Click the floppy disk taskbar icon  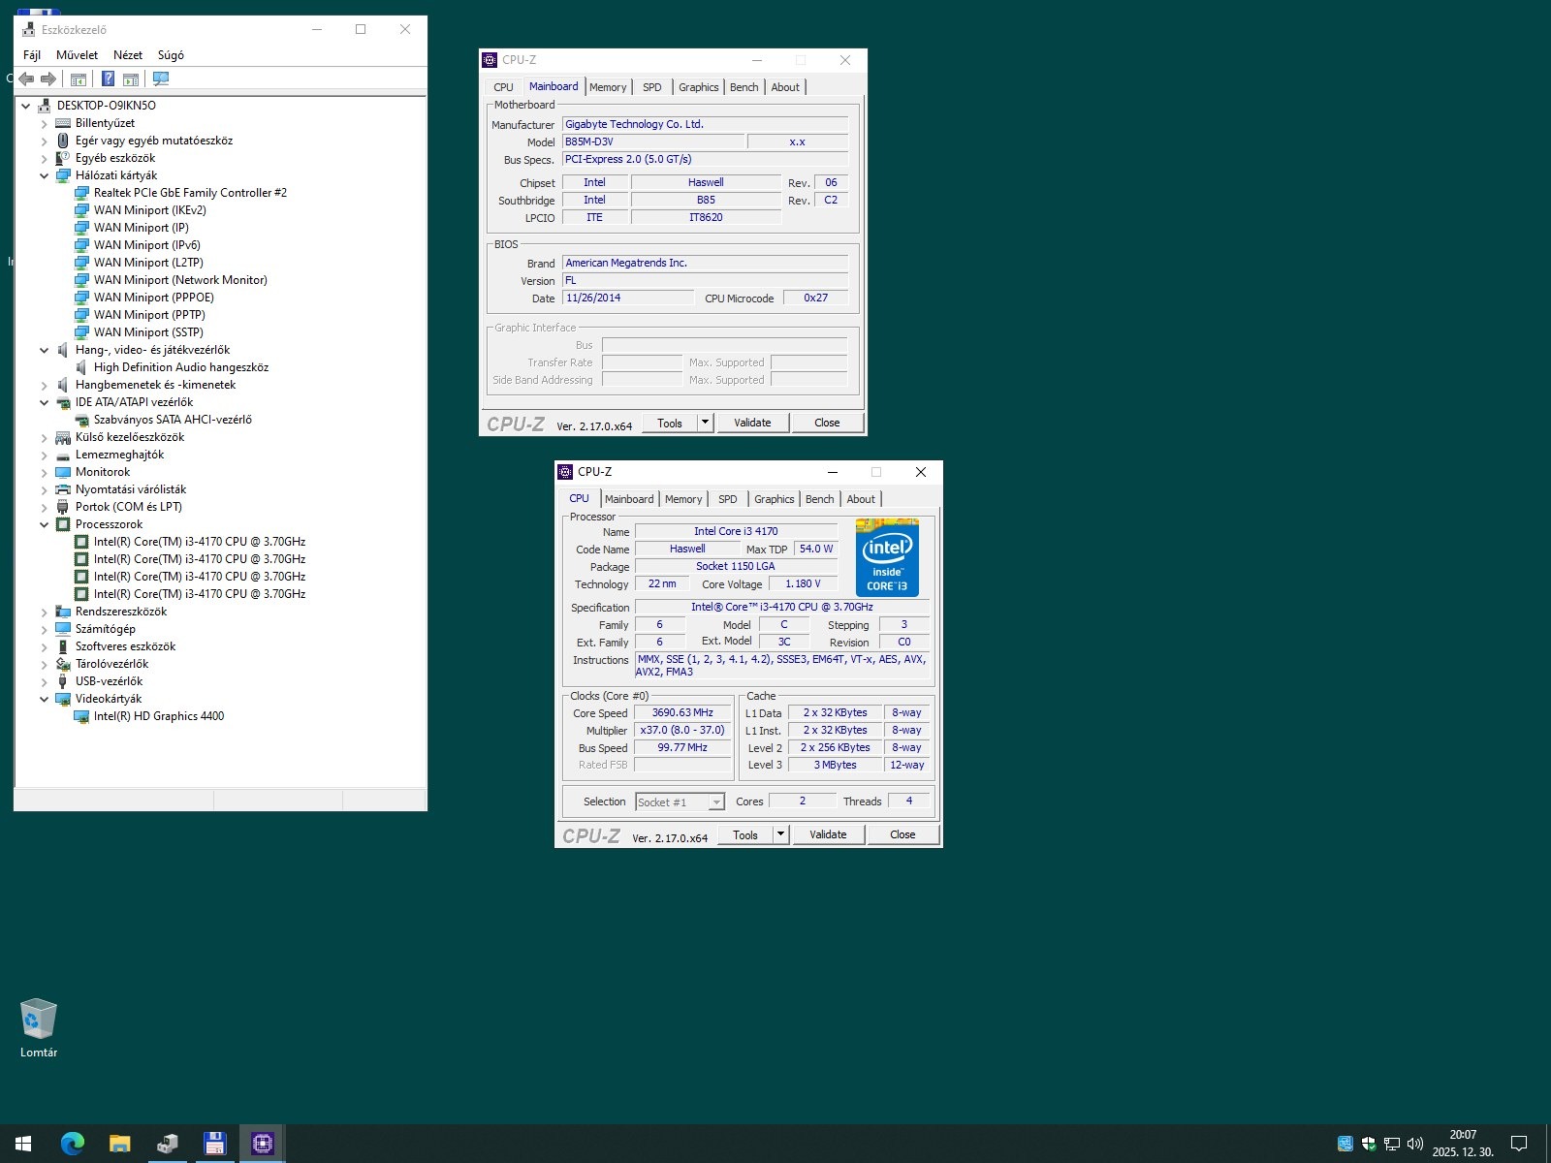click(x=214, y=1144)
